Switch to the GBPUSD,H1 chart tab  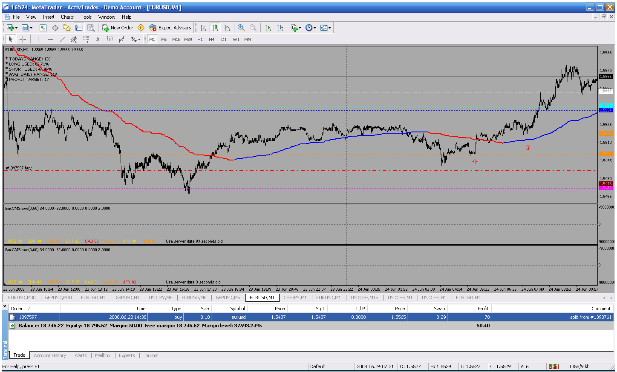point(127,298)
